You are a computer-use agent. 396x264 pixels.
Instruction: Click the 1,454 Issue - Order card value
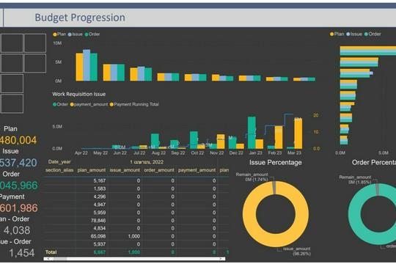click(x=22, y=252)
